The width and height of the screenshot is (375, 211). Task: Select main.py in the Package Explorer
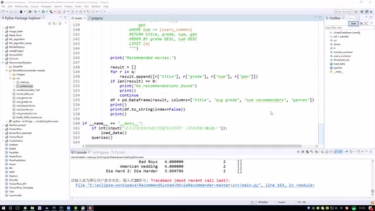(x=25, y=82)
